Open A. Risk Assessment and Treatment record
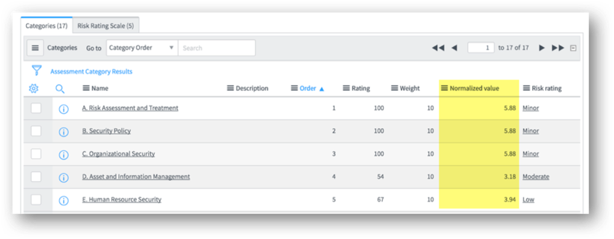The width and height of the screenshot is (614, 239). tap(130, 108)
